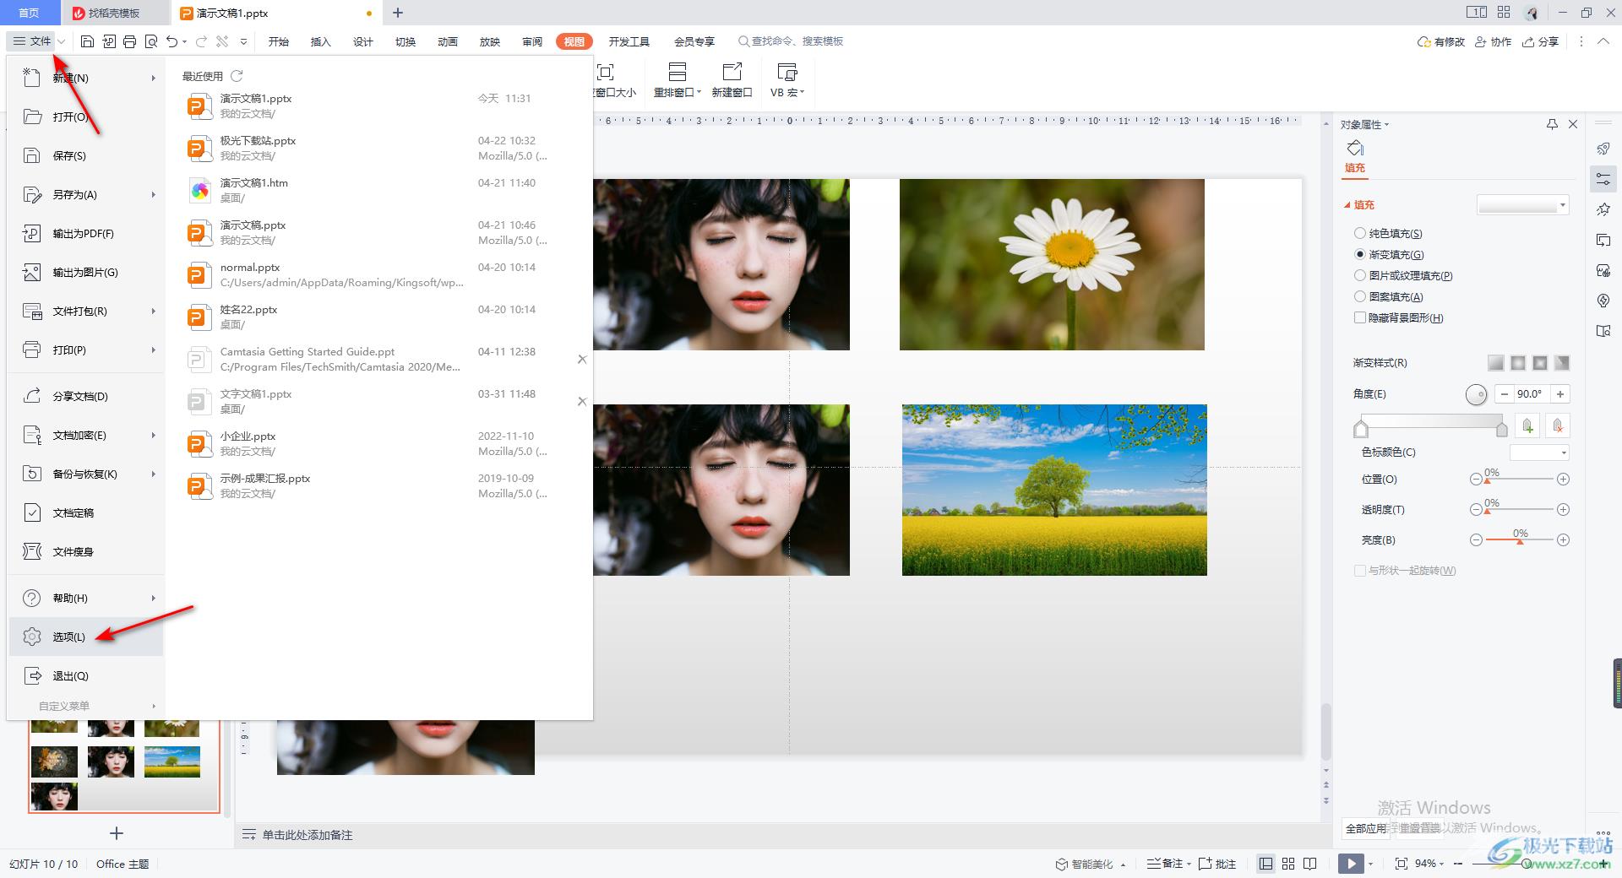Click the angle value field 90.0°

1532,394
